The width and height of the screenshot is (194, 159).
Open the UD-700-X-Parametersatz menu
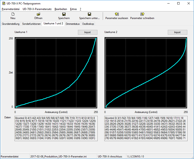click(x=37, y=9)
